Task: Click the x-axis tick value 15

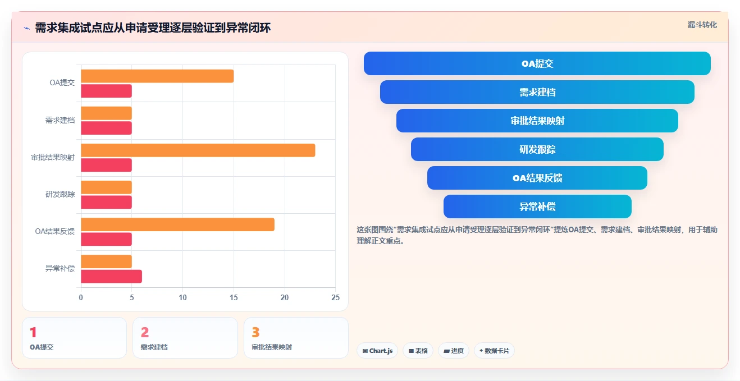Action: [x=234, y=297]
